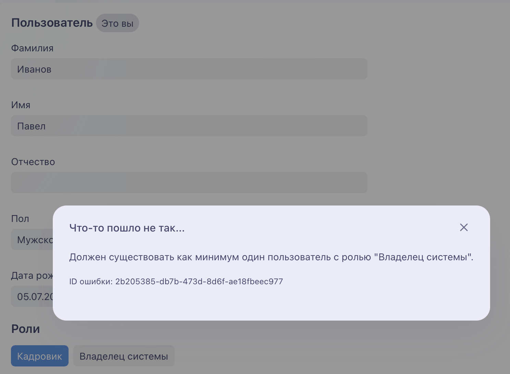The image size is (510, 374).
Task: Toggle the Кадровик role chip
Action: click(x=40, y=356)
